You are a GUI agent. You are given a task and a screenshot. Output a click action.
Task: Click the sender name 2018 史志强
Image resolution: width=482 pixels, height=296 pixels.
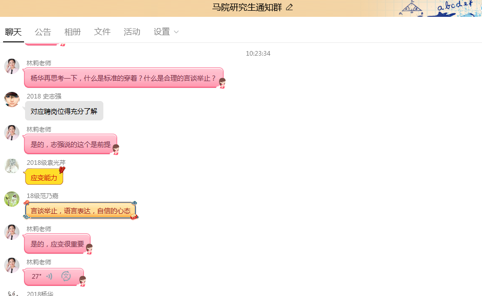(x=44, y=96)
